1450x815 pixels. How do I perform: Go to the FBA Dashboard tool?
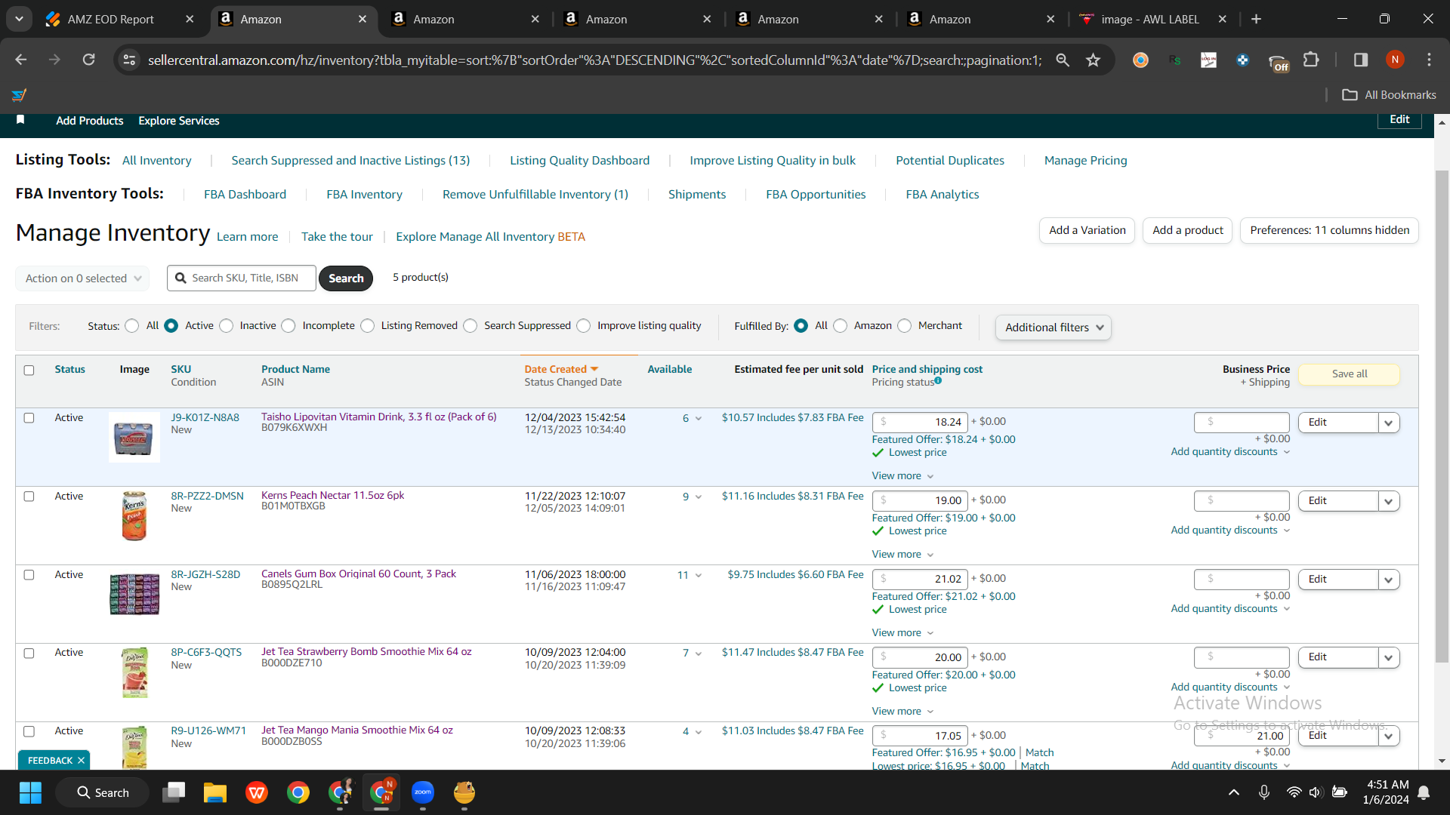245,195
